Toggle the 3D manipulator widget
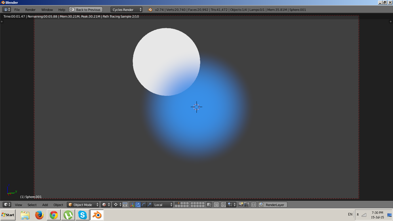This screenshot has height=221, width=393. point(132,205)
